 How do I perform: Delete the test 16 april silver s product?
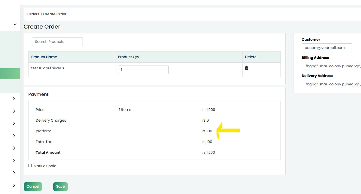(x=247, y=68)
